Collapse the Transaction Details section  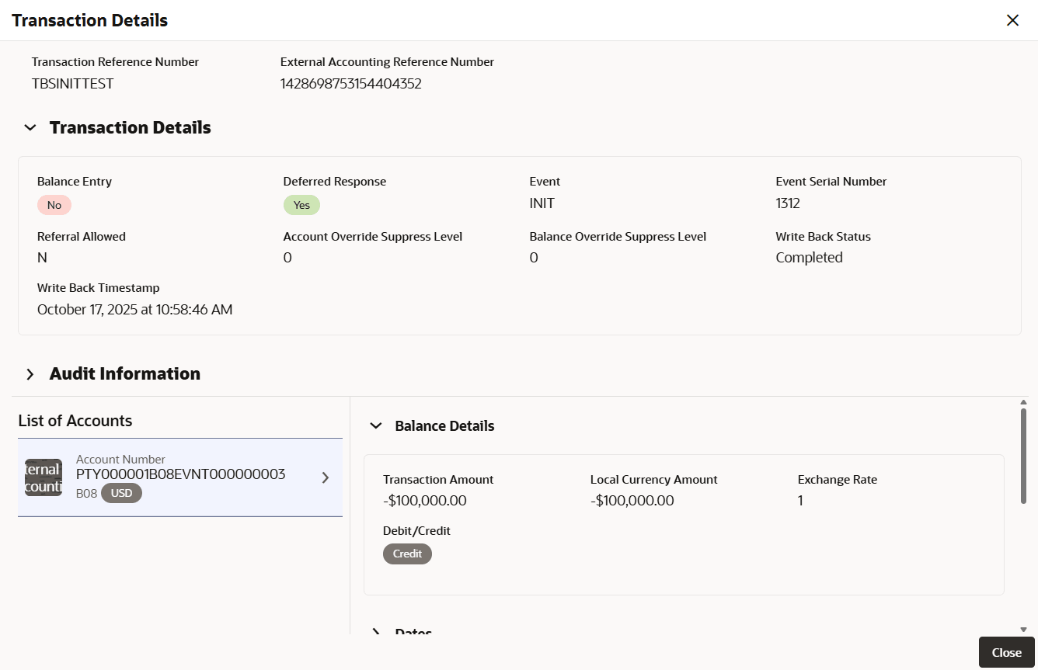30,127
